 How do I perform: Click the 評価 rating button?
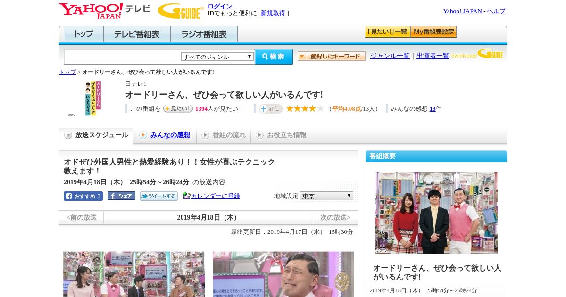271,109
